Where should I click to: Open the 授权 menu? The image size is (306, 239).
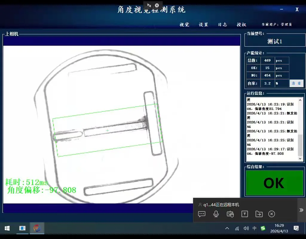[241, 24]
